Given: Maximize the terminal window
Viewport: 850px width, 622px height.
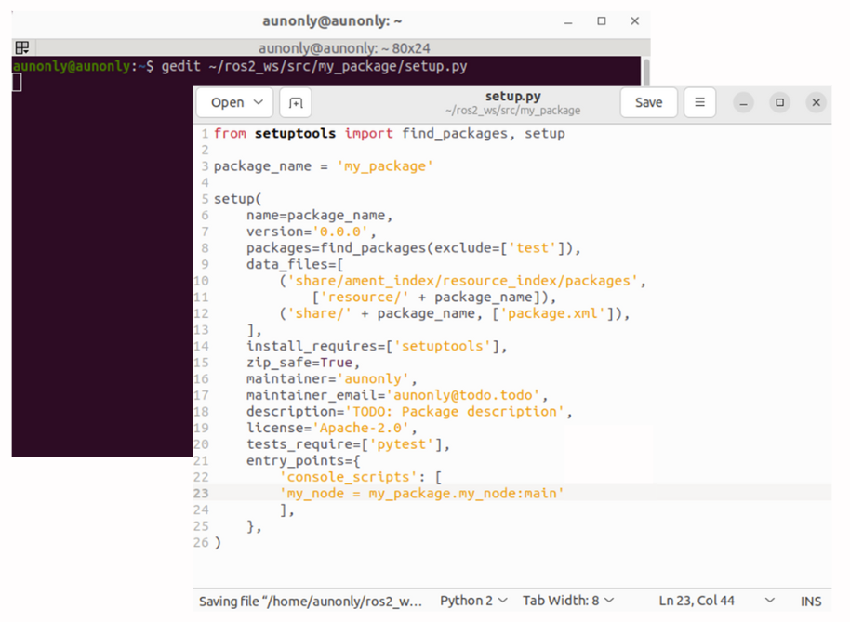Looking at the screenshot, I should coord(602,21).
